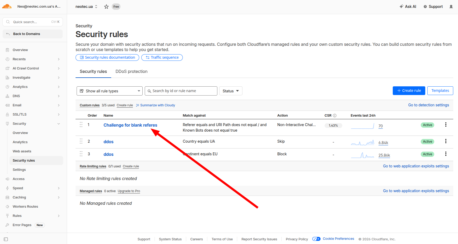Open the Traffic sequence link
This screenshot has height=244, width=458.
click(x=162, y=57)
